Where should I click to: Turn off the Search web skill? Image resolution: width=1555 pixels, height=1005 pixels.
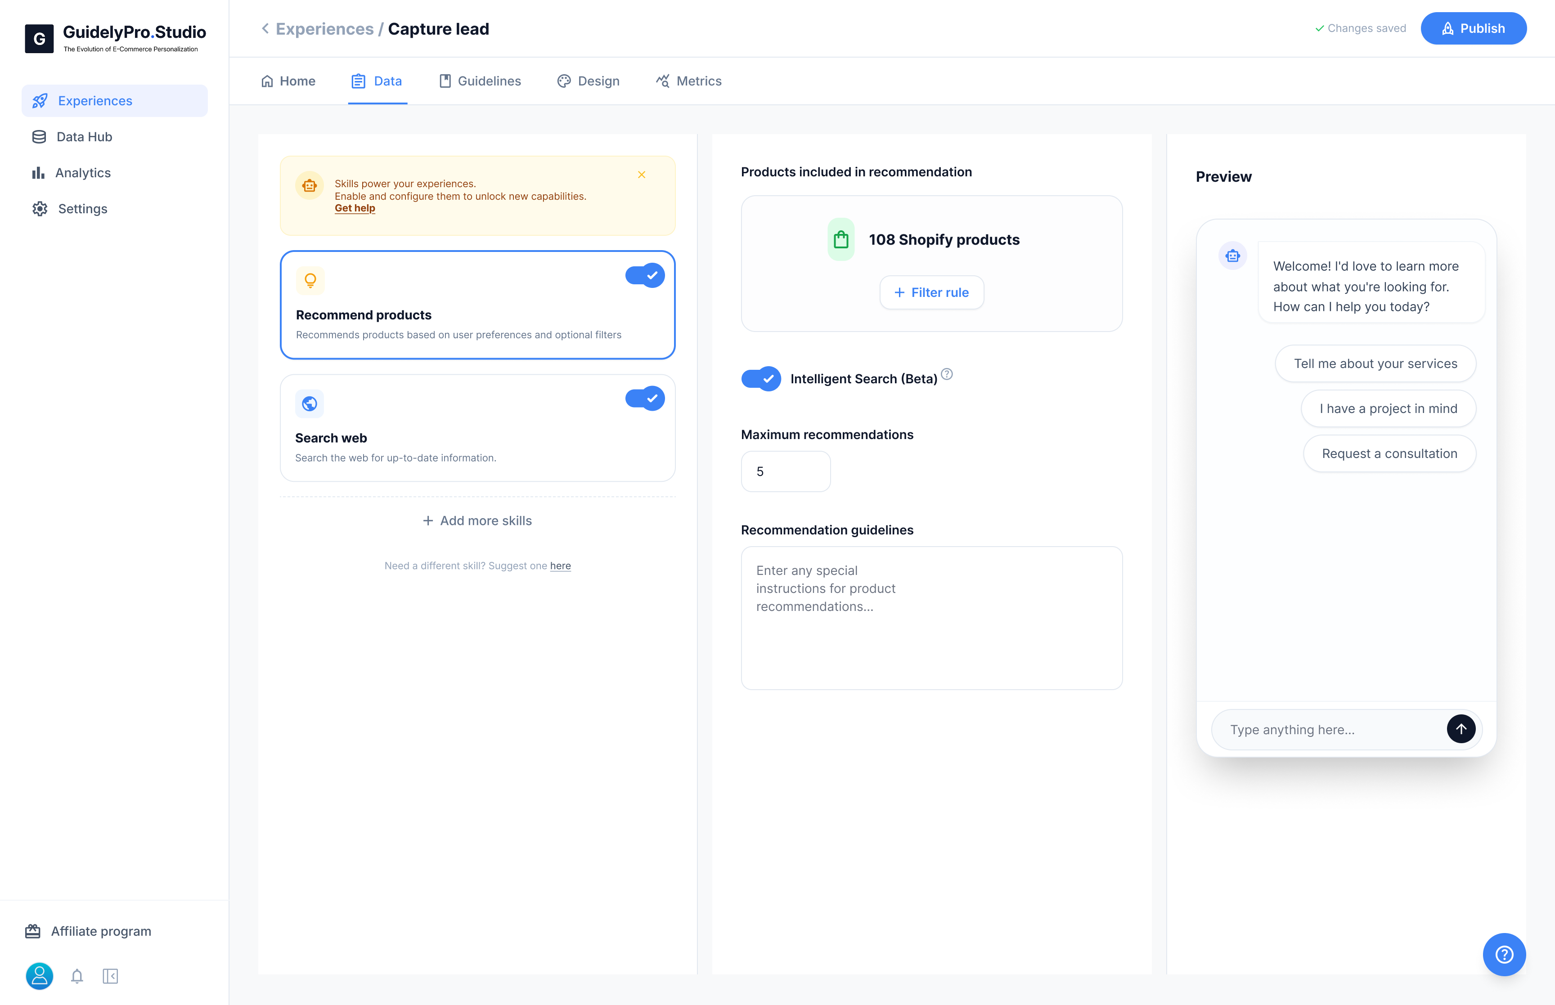[x=645, y=398]
